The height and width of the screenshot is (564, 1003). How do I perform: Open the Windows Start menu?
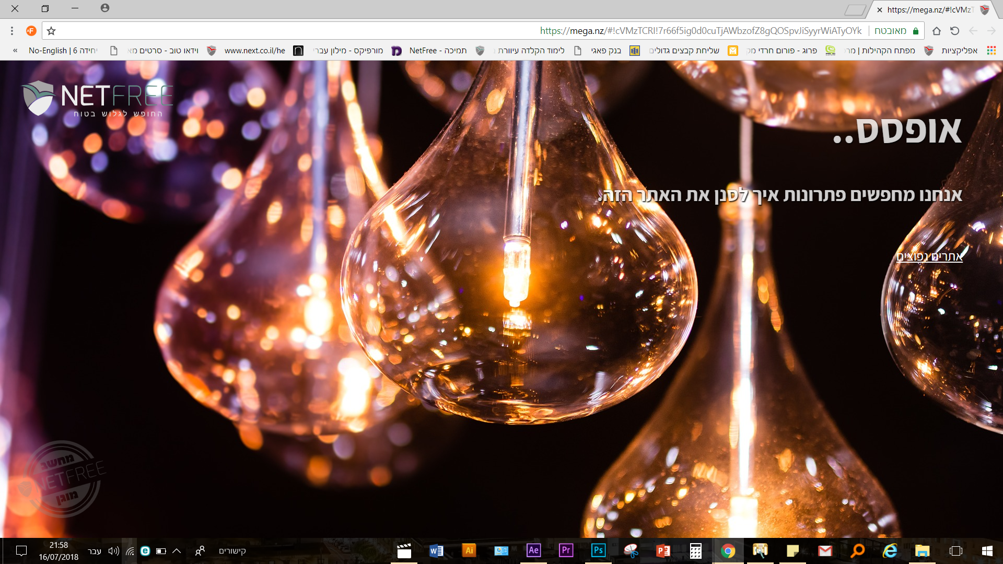coord(987,551)
